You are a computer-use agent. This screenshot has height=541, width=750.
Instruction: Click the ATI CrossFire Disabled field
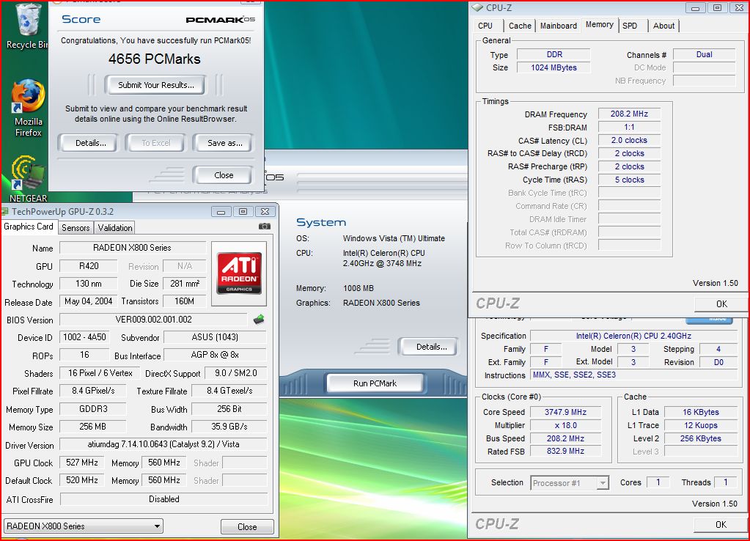[x=164, y=499]
